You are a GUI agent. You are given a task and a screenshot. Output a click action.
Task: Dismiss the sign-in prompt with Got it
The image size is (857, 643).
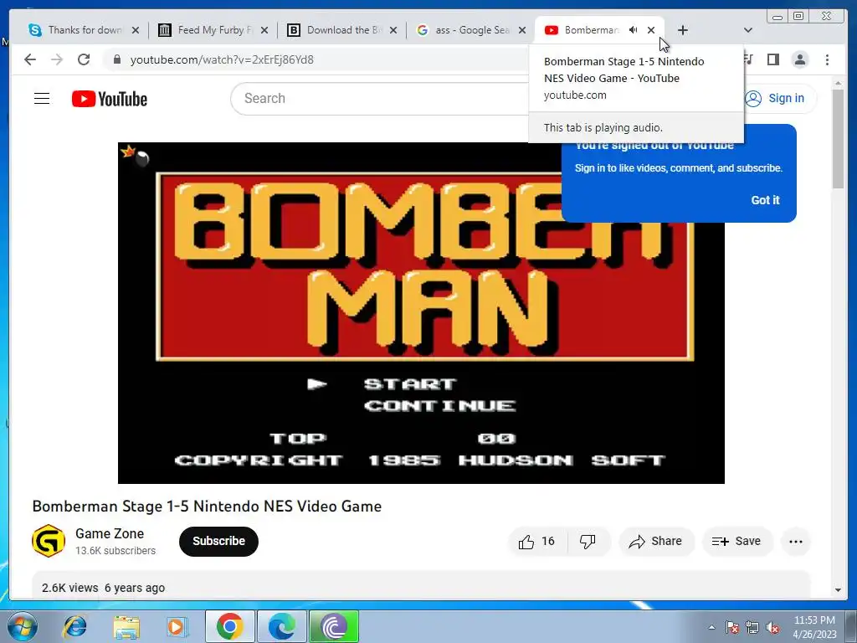(765, 200)
